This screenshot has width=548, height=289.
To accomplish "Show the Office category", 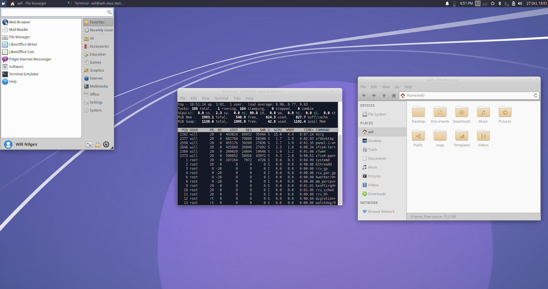I will tap(98, 94).
